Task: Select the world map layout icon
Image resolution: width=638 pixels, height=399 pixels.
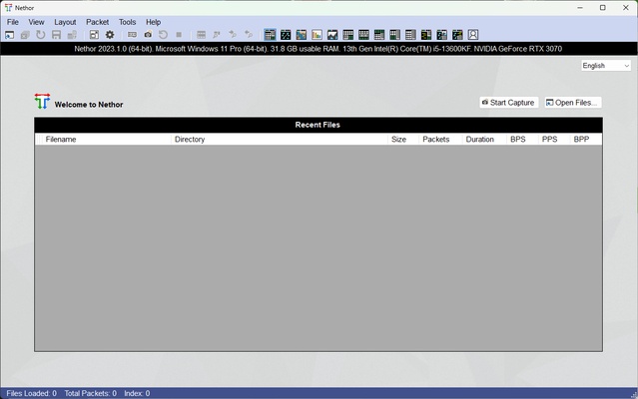Action: tap(302, 35)
